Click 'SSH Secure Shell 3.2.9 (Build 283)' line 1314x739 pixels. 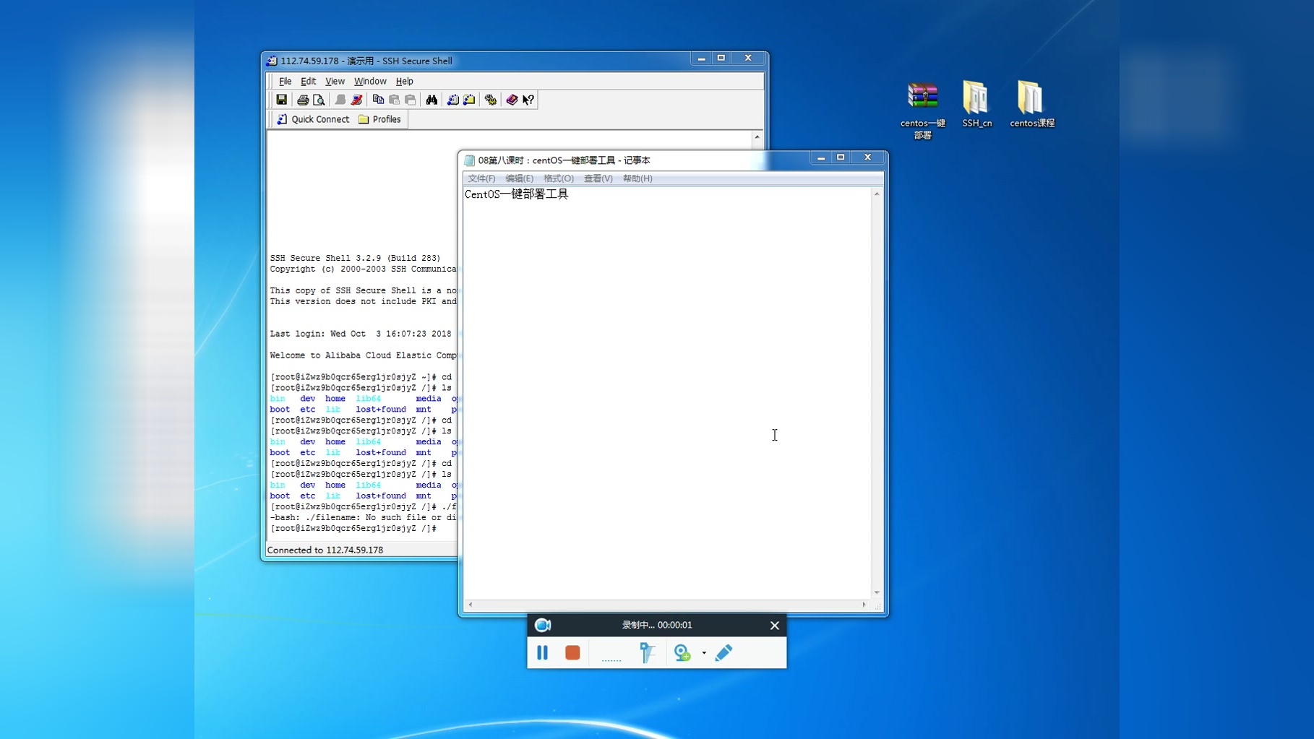tap(355, 258)
